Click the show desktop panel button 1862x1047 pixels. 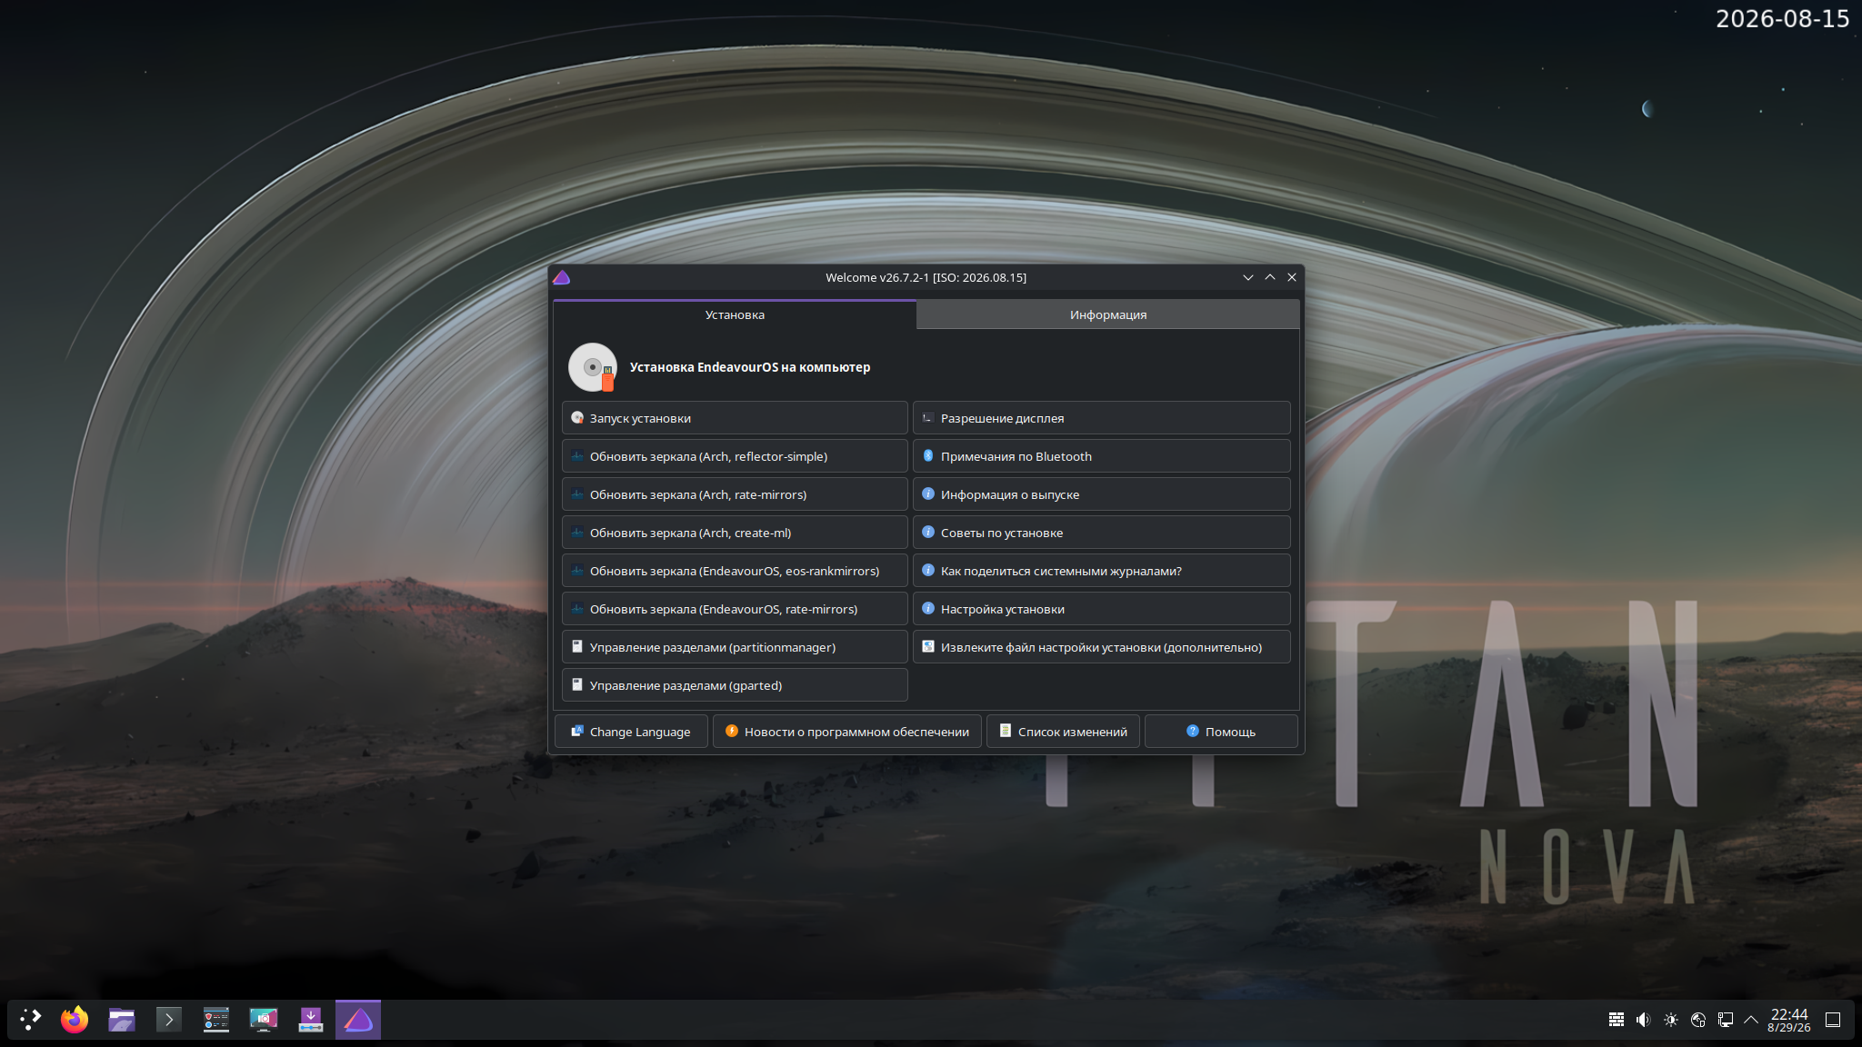(1833, 1020)
